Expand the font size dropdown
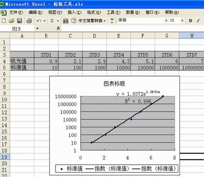The width and height of the screenshot is (204, 177). [x=182, y=20]
